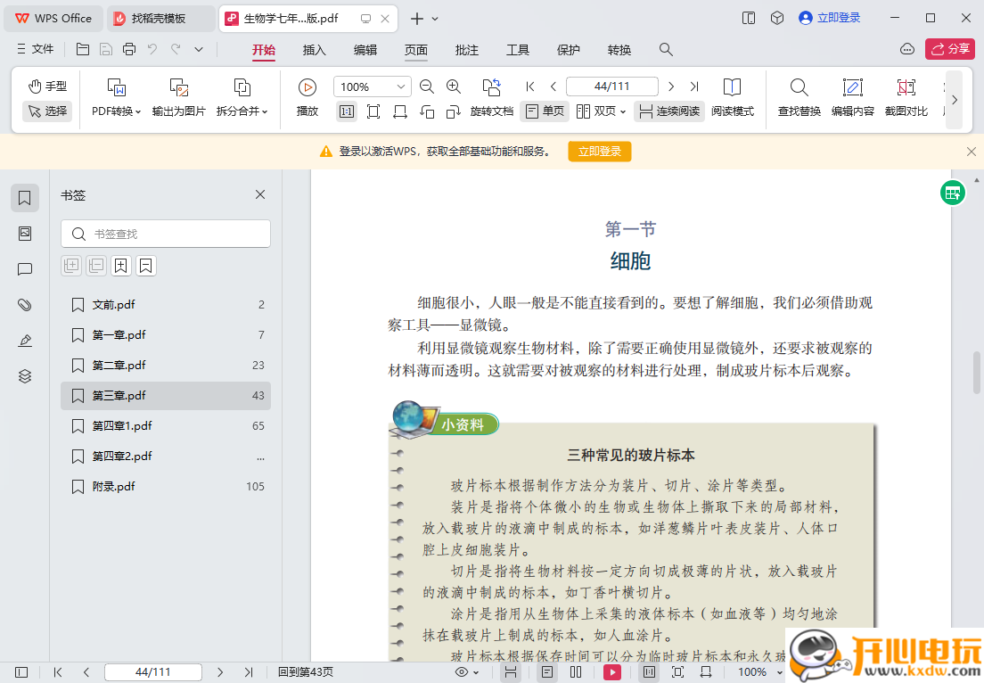Expand the 拆分合并 split-merge dropdown
The height and width of the screenshot is (683, 984).
coord(241,98)
